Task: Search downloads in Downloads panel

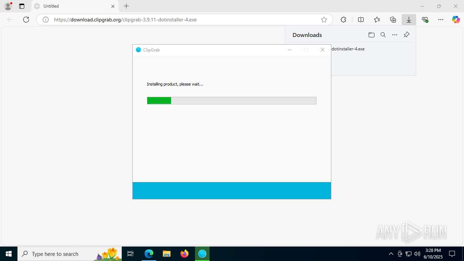Action: [383, 35]
